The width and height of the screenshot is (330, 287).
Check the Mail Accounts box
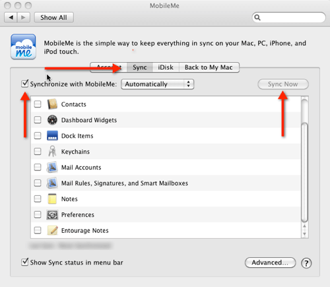point(38,167)
